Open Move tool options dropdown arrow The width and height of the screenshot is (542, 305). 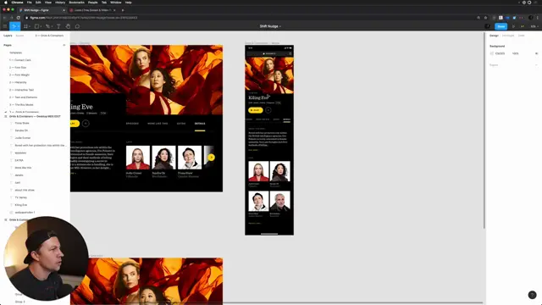19,26
